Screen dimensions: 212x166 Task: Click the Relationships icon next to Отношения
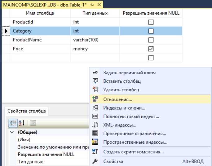[95, 99]
